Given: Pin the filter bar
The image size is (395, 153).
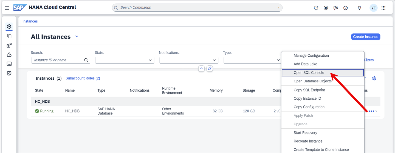Looking at the screenshot, I should click(x=210, y=69).
